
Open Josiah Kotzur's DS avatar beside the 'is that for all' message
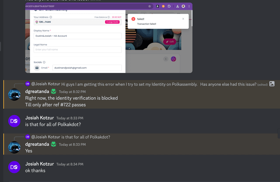(14, 121)
